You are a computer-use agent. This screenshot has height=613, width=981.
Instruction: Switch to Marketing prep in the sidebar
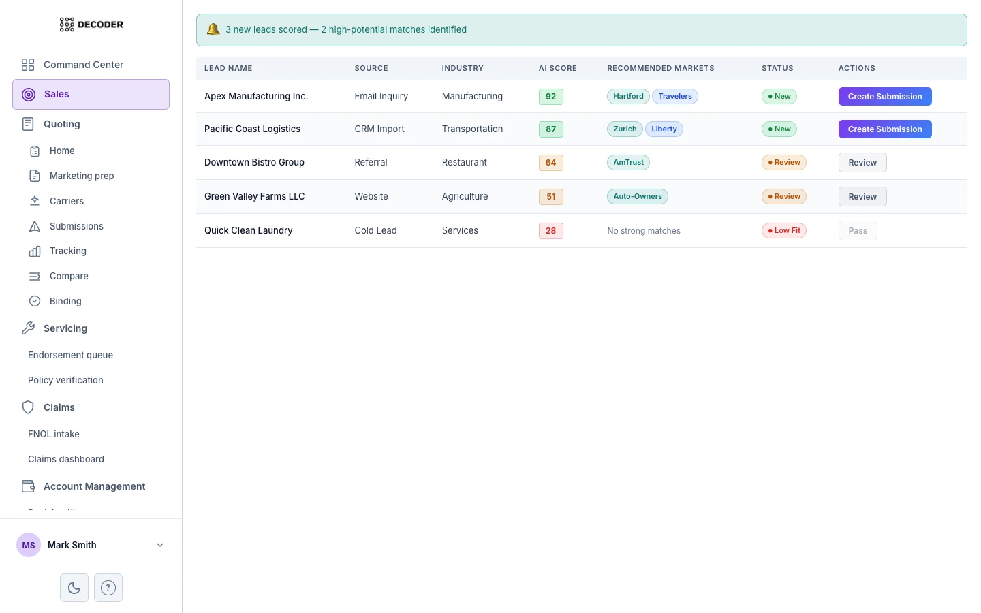tap(81, 176)
